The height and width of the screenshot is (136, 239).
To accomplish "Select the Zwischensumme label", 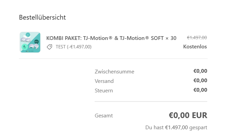I will [115, 72].
